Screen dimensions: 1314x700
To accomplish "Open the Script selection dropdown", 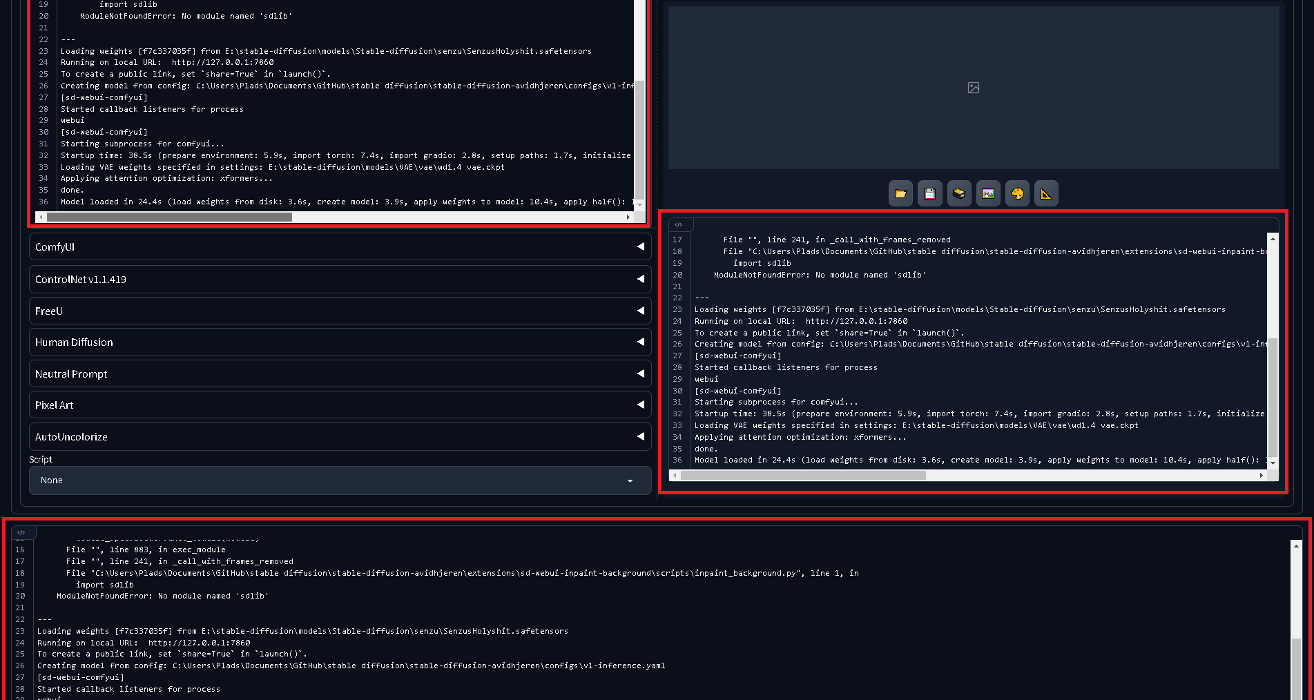I will click(x=340, y=480).
